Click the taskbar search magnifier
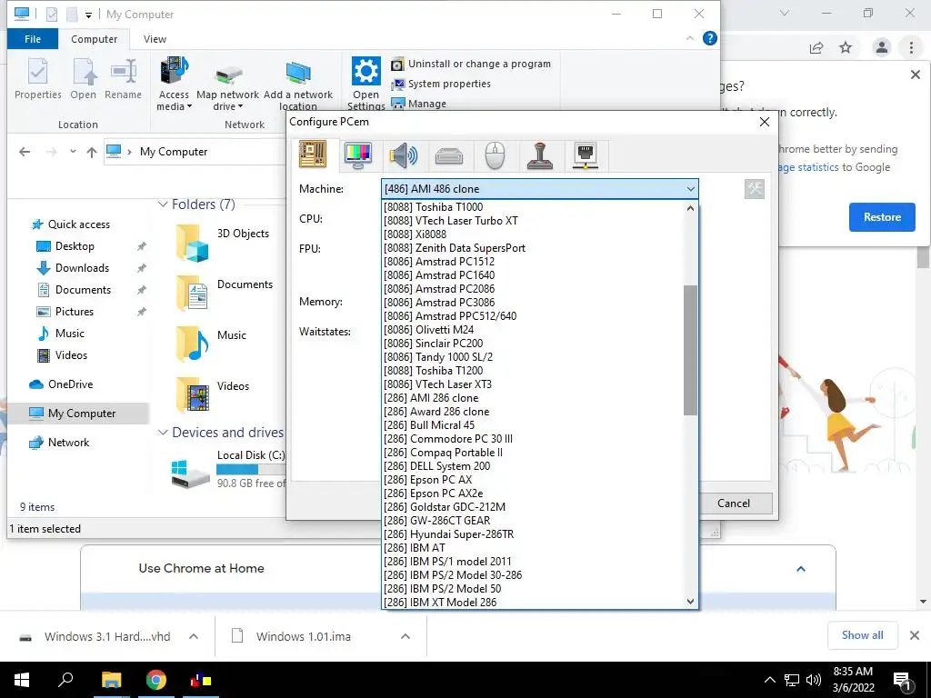The image size is (931, 698). coord(65,680)
